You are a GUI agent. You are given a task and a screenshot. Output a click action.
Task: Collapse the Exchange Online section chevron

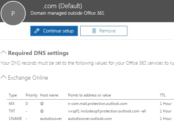pyautogui.click(x=3, y=77)
